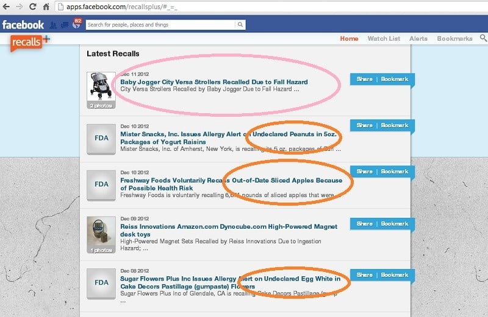Image resolution: width=488 pixels, height=317 pixels.
Task: Go to browser home page icon
Action: (46, 7)
